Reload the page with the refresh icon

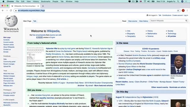(11, 11)
